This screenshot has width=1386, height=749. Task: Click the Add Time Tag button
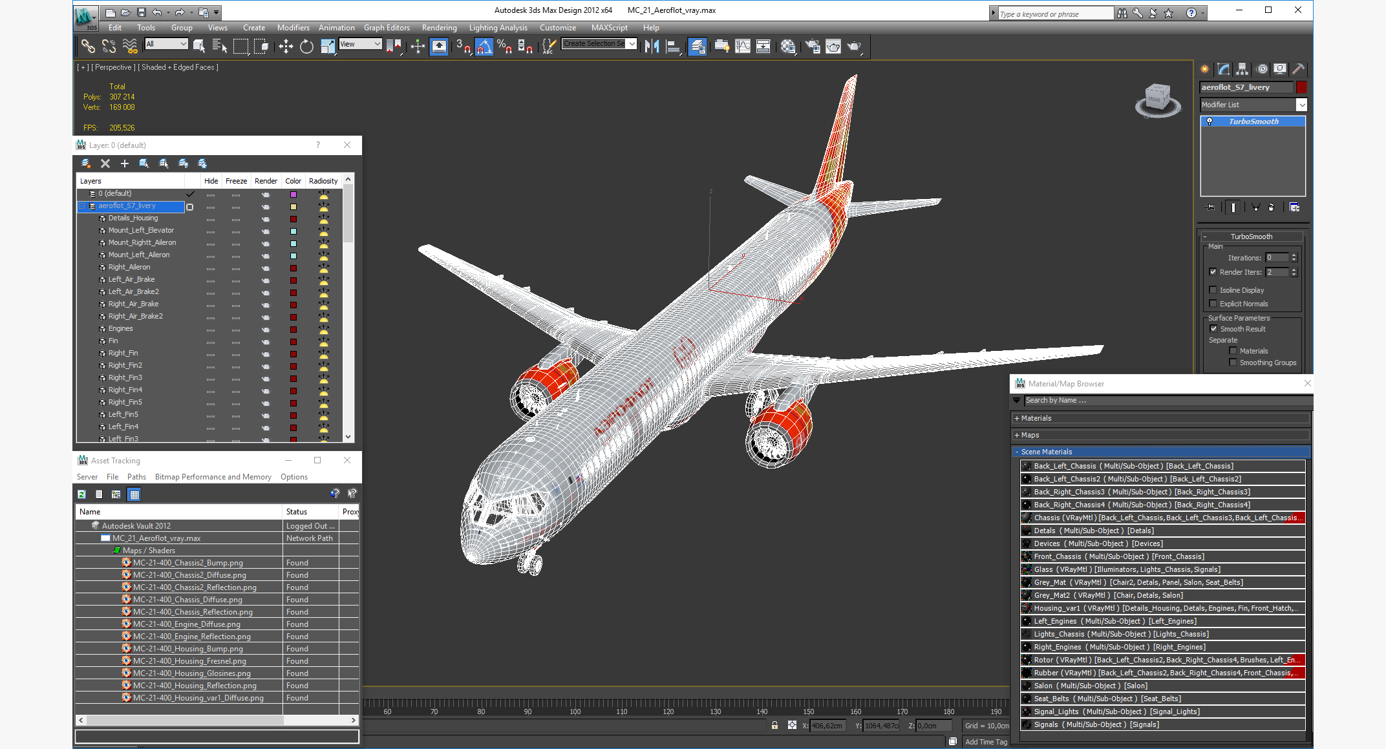click(986, 742)
